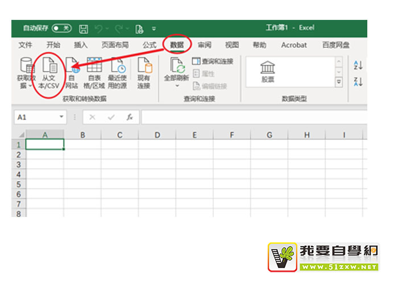Click the Save icon in title bar
398x284 pixels.
coord(83,29)
